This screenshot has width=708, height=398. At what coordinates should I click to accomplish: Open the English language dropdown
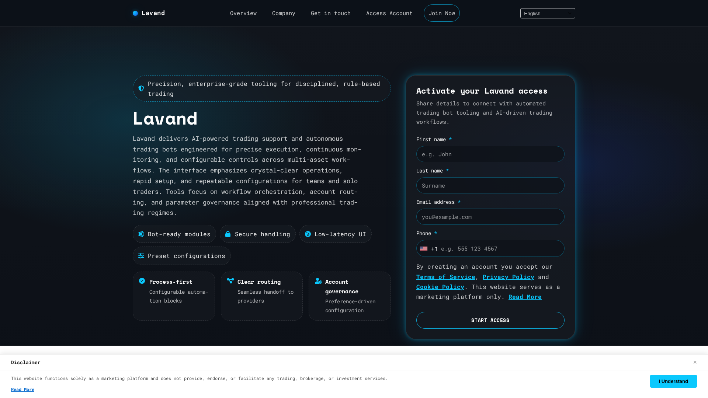[x=548, y=13]
